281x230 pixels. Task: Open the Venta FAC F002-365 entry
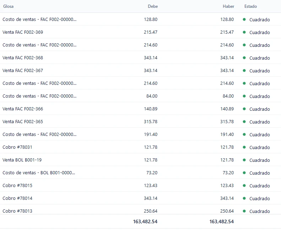click(x=23, y=121)
